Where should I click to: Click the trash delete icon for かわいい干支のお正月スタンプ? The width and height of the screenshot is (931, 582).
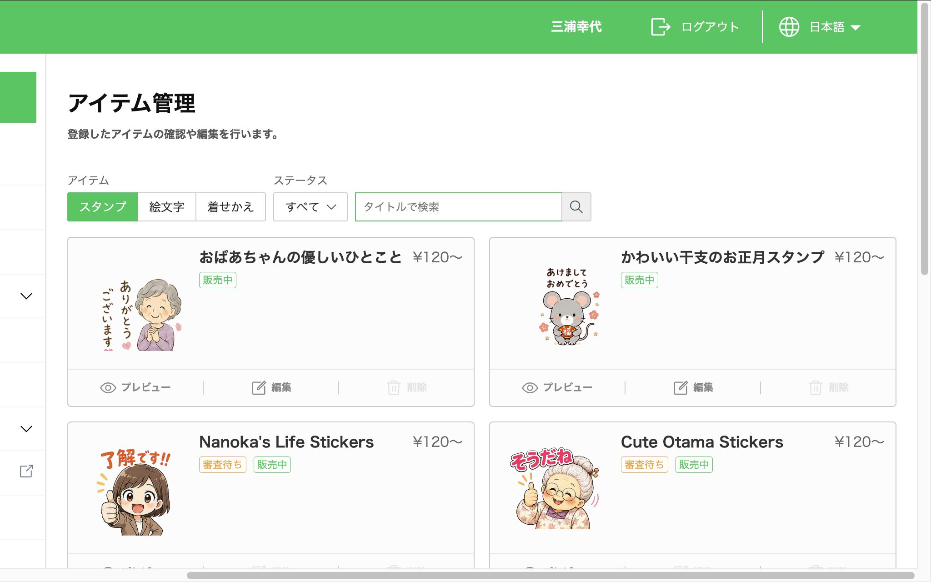pyautogui.click(x=816, y=387)
